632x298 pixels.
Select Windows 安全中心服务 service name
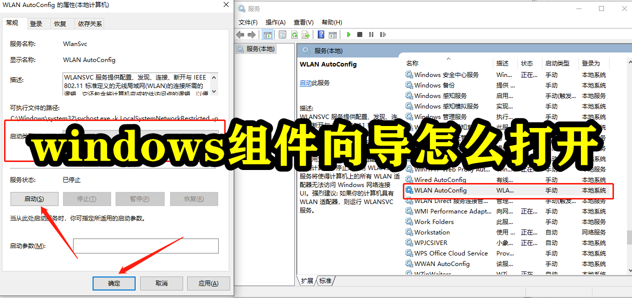tap(446, 74)
